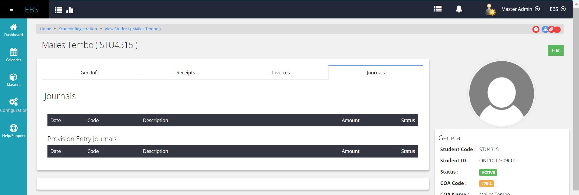This screenshot has width=579, height=195.
Task: Open the task list icon left of bell
Action: coord(438,9)
